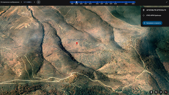Image resolution: width=169 pixels, height=95 pixels.
Task: Click the plus code '87W2+M9W Крайници'
Action: point(154,15)
